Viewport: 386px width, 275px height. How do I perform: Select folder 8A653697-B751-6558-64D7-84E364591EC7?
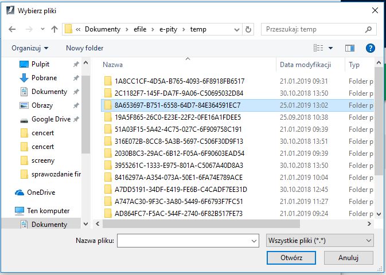177,105
